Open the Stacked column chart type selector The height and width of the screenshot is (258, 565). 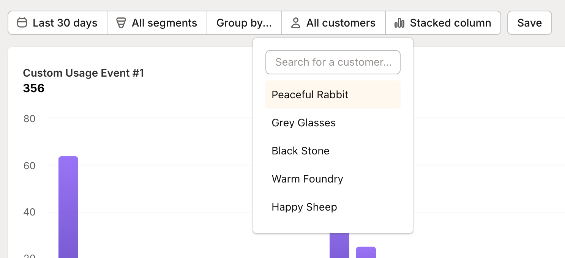coord(443,23)
